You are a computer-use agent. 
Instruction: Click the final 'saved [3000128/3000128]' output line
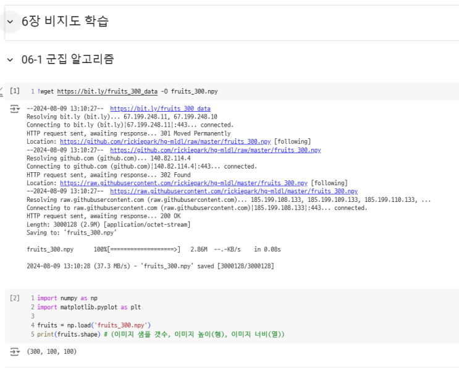pyautogui.click(x=151, y=266)
